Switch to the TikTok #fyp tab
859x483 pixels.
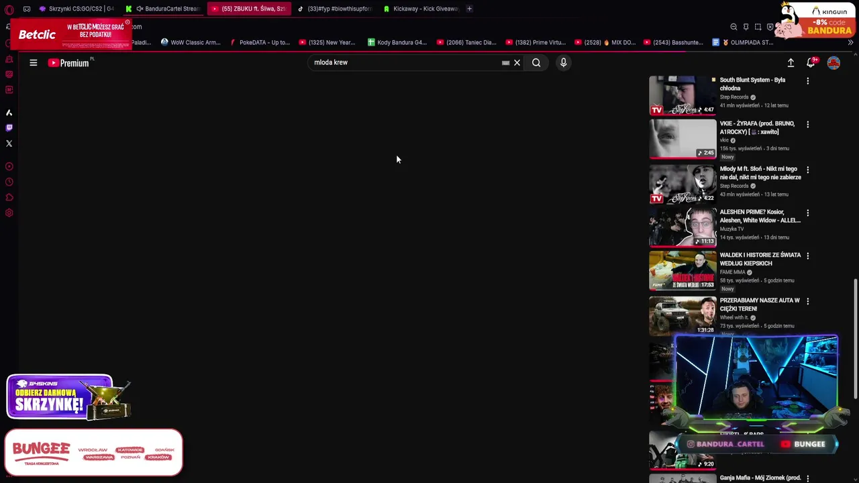(335, 9)
